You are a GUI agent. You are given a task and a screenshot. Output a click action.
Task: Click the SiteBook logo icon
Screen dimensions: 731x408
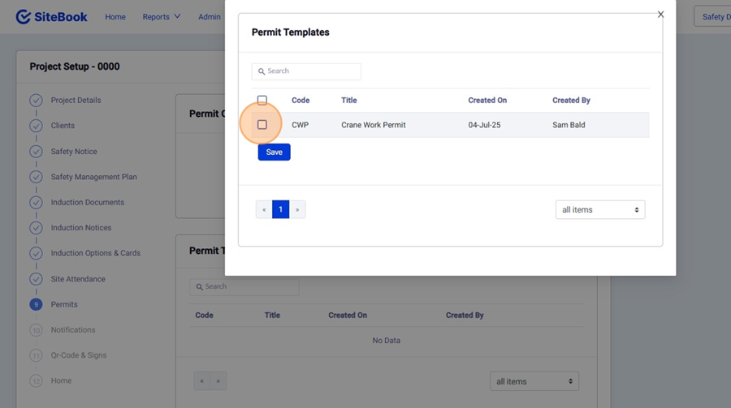[24, 17]
